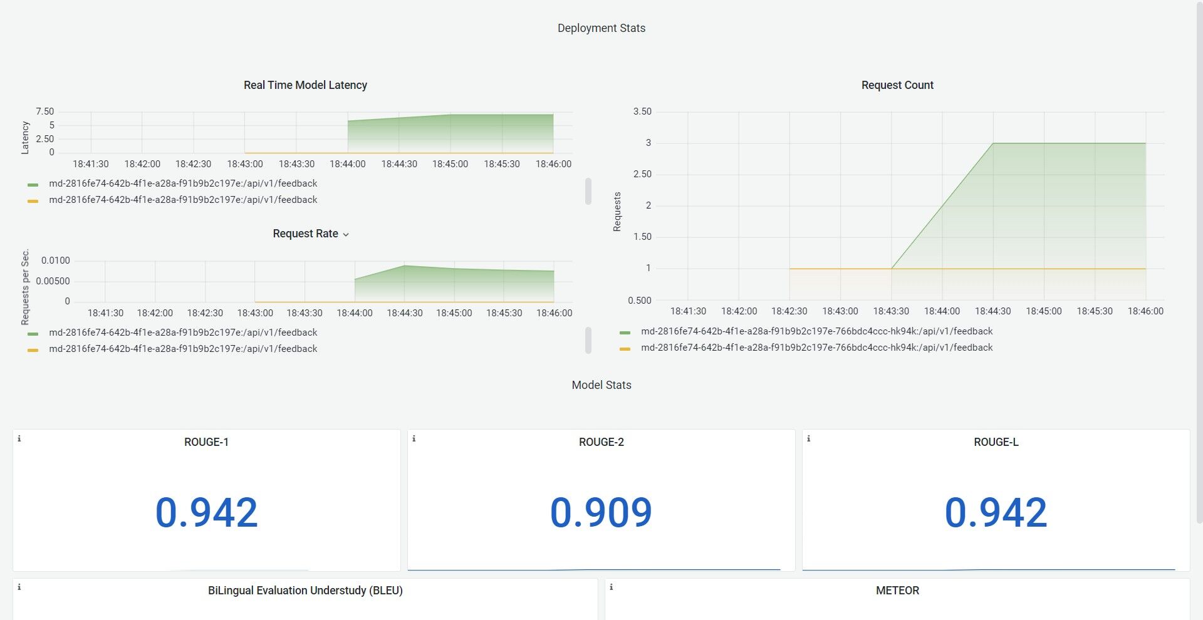Click yellow color swatch in the Latency legend

pos(33,201)
